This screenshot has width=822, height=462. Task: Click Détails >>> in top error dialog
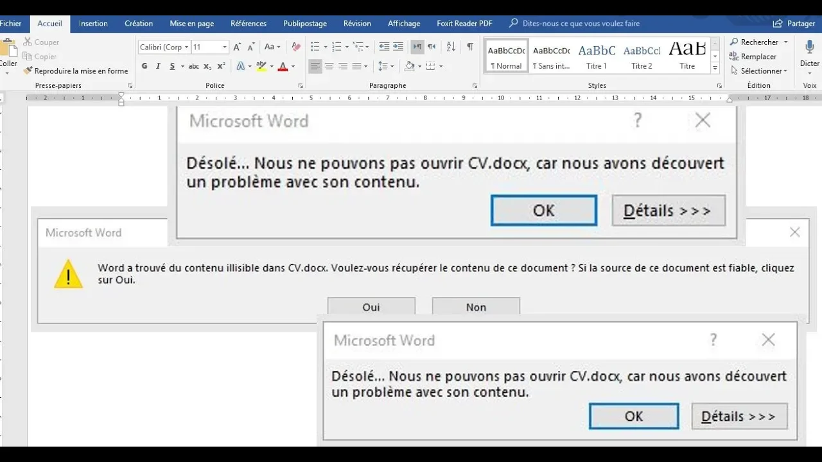click(669, 210)
